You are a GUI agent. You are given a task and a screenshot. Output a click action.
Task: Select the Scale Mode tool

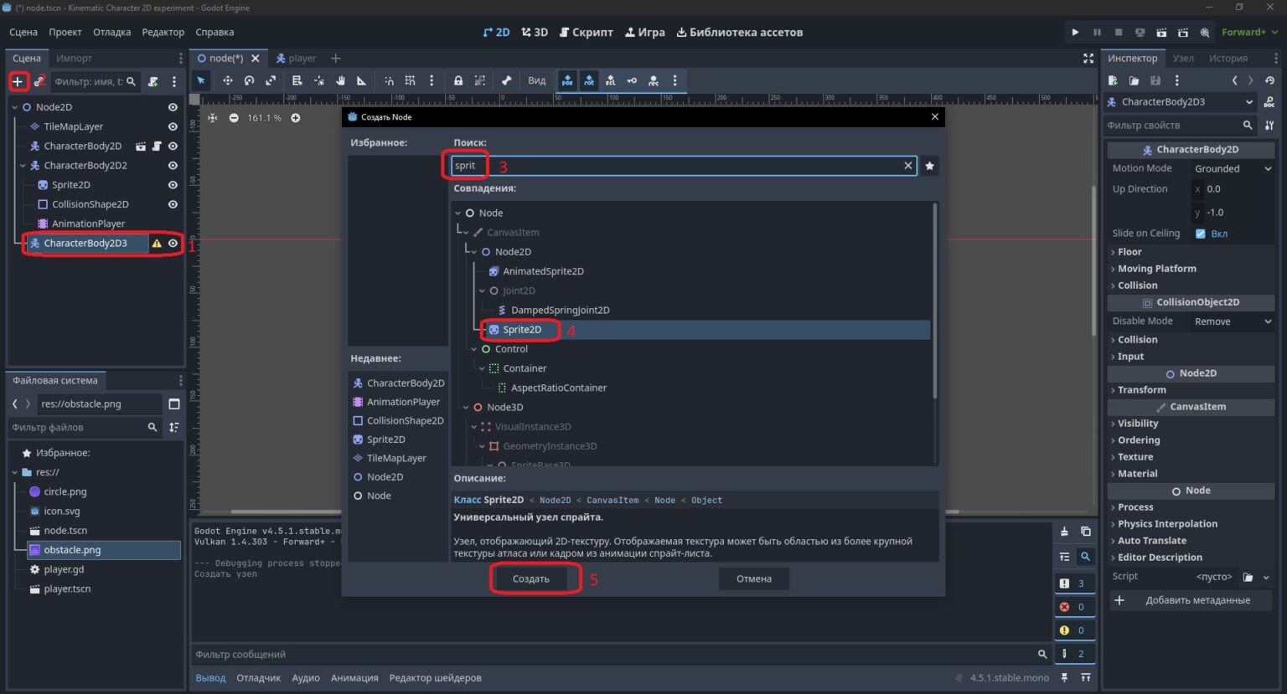click(271, 80)
